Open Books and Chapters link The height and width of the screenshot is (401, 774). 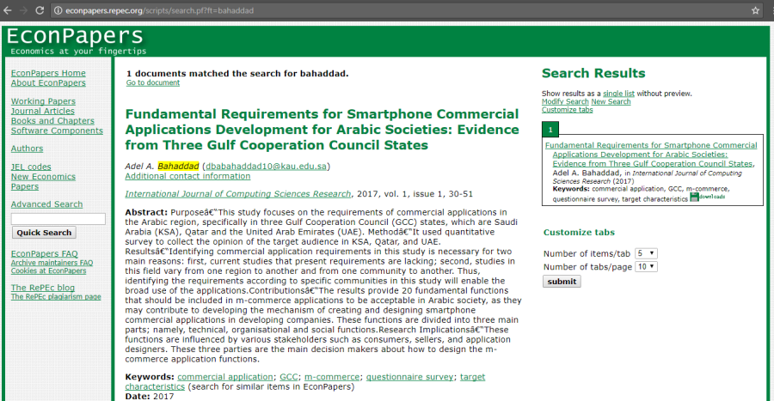pyautogui.click(x=52, y=121)
